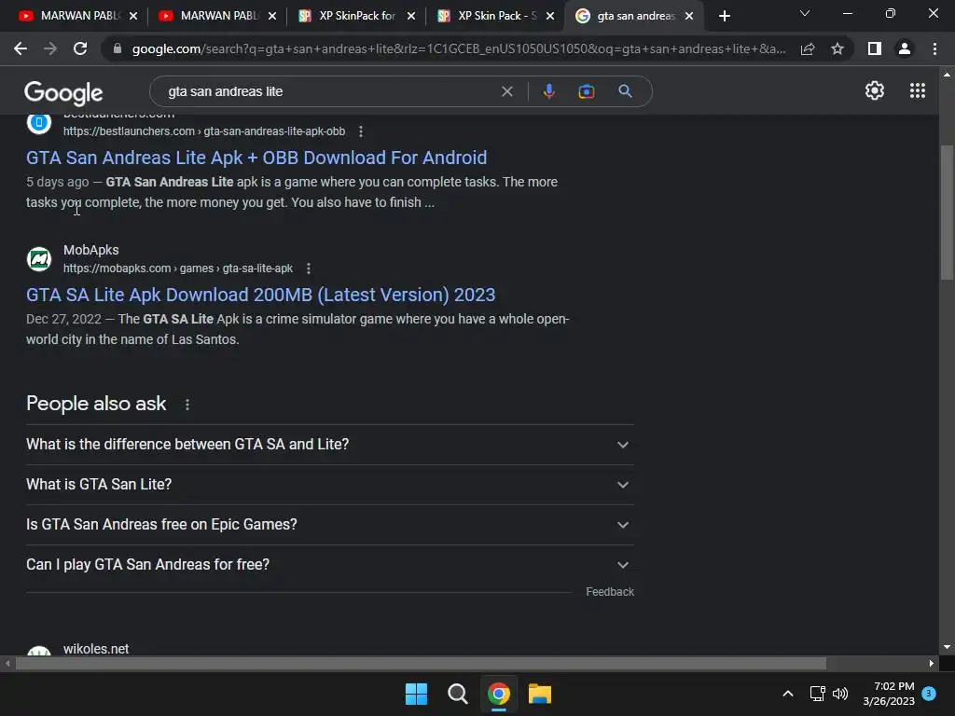
Task: Share this page via address bar icon
Action: coord(808,48)
